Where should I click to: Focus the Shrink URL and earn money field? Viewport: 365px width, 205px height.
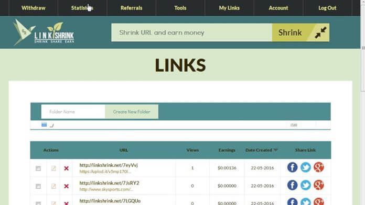point(191,32)
